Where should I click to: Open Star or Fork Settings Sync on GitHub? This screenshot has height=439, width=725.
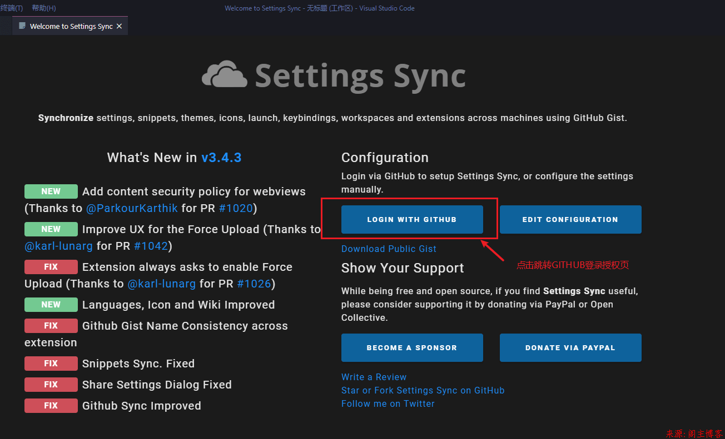click(x=423, y=390)
